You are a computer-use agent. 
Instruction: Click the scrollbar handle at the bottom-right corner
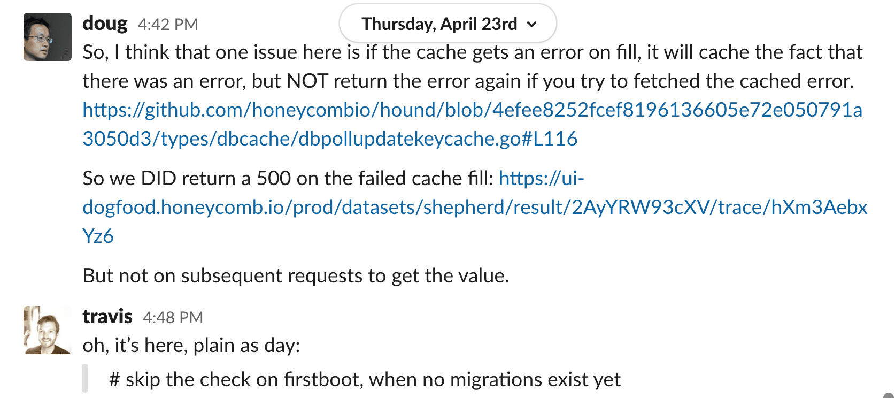[x=889, y=396]
